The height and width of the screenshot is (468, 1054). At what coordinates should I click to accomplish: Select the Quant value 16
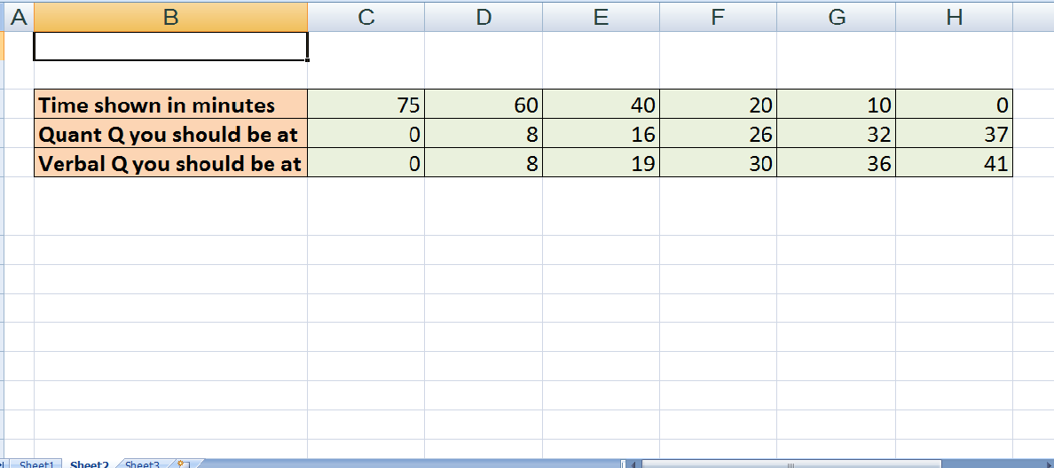point(601,134)
